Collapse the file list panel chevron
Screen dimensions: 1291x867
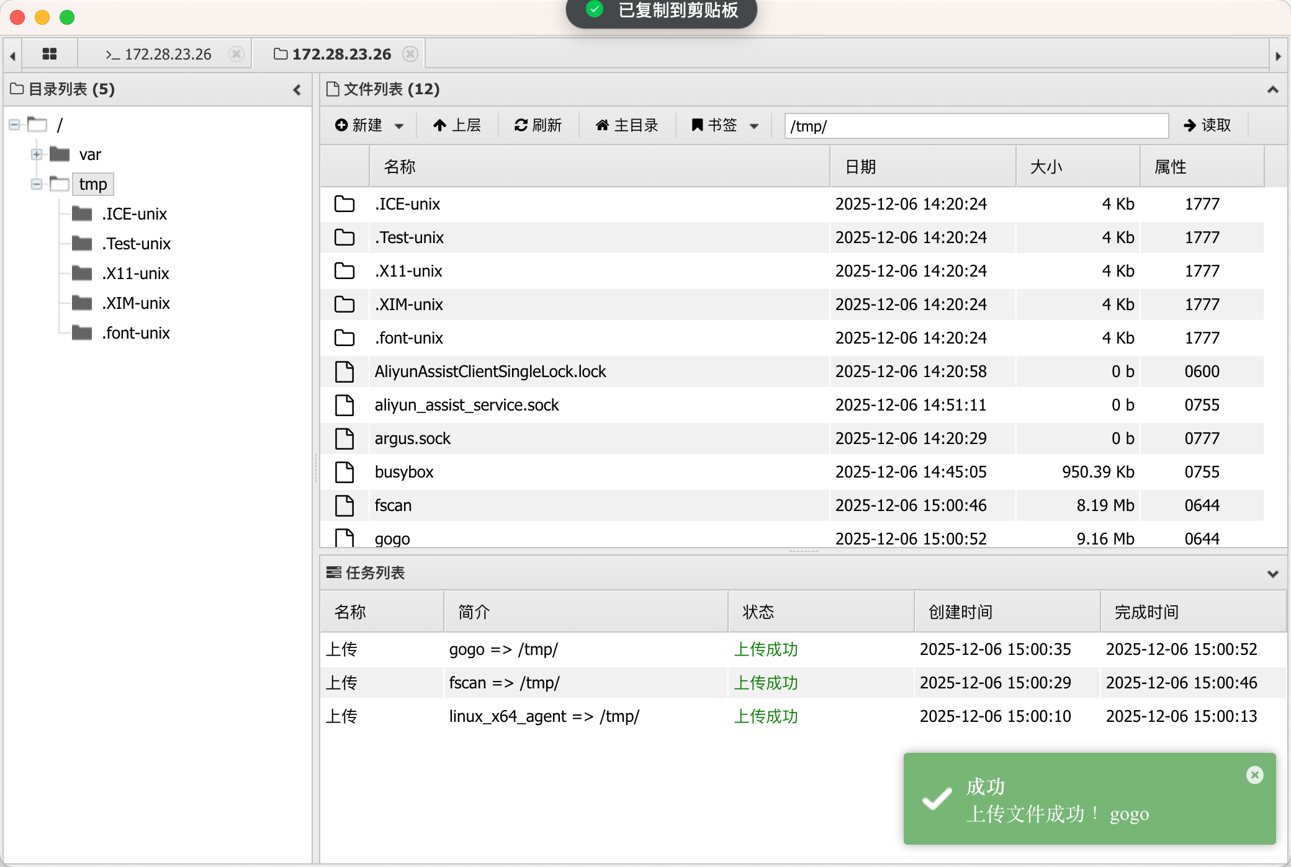tap(1272, 90)
